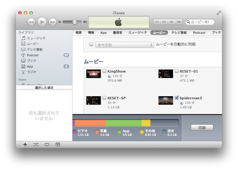Select the ブック tab
The image size is (238, 170).
216,32
